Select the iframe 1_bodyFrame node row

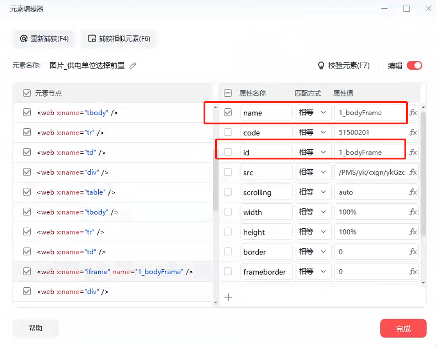click(113, 271)
